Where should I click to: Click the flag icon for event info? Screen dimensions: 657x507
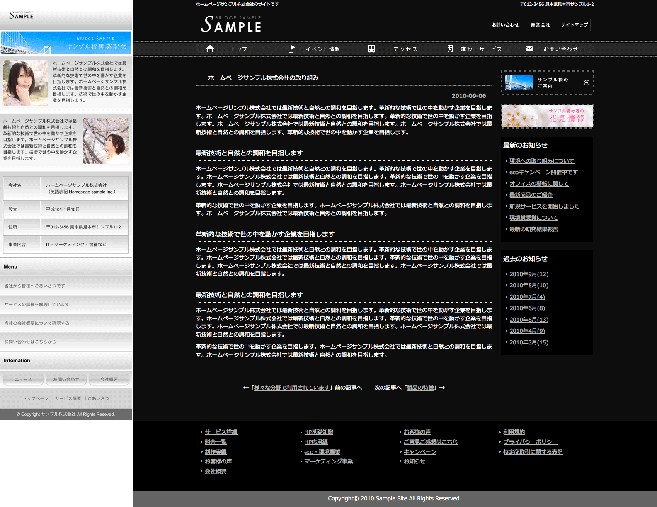point(292,49)
